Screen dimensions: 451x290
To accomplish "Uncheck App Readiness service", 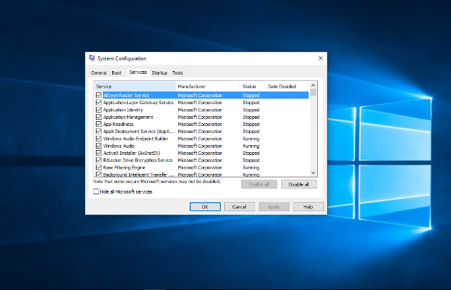I will coord(99,124).
